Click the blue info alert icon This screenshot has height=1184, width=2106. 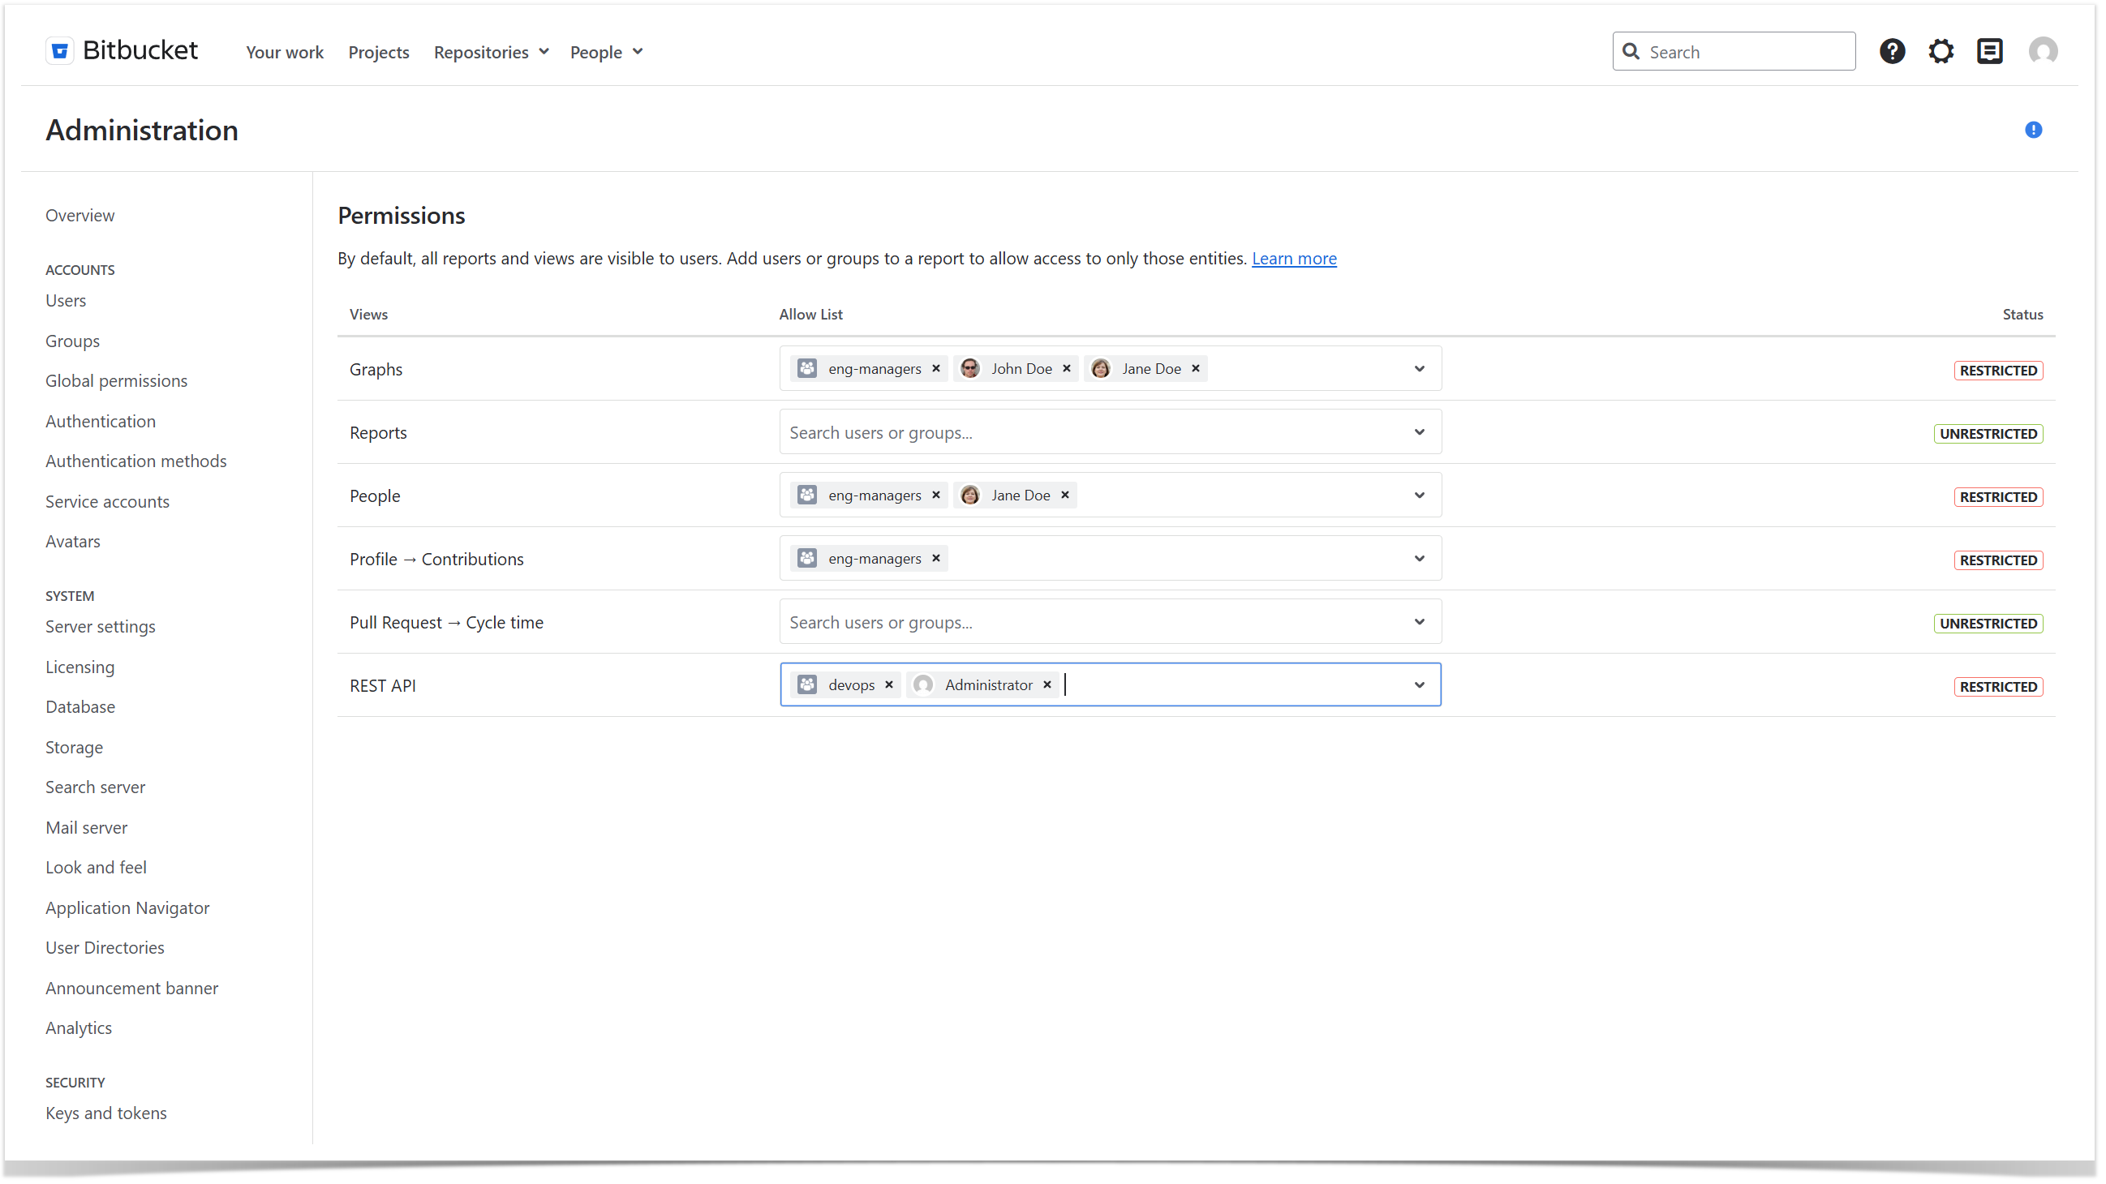click(x=2033, y=130)
